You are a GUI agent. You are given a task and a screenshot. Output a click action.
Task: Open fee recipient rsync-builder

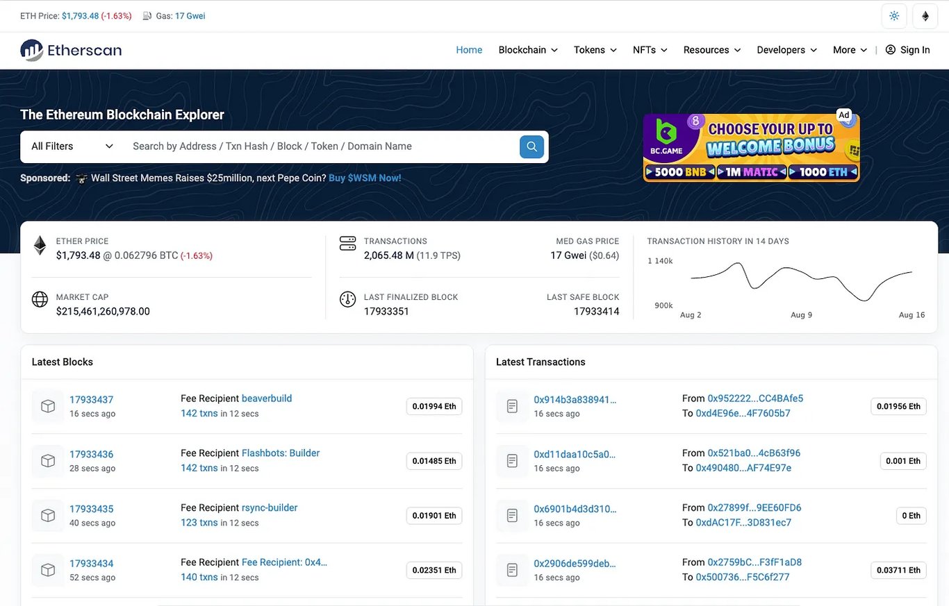pyautogui.click(x=270, y=508)
